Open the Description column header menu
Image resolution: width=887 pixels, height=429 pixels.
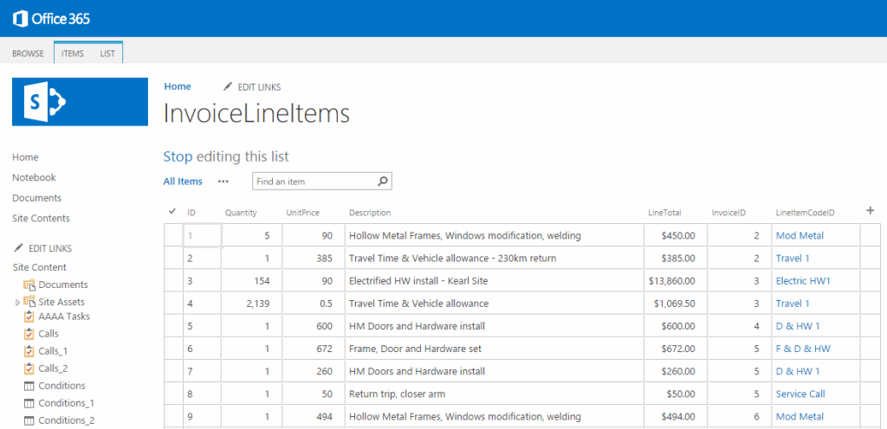[x=370, y=213]
